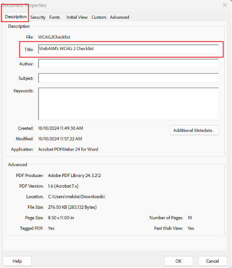Click Number of Pages value 10
232x268 pixels.
click(190, 218)
